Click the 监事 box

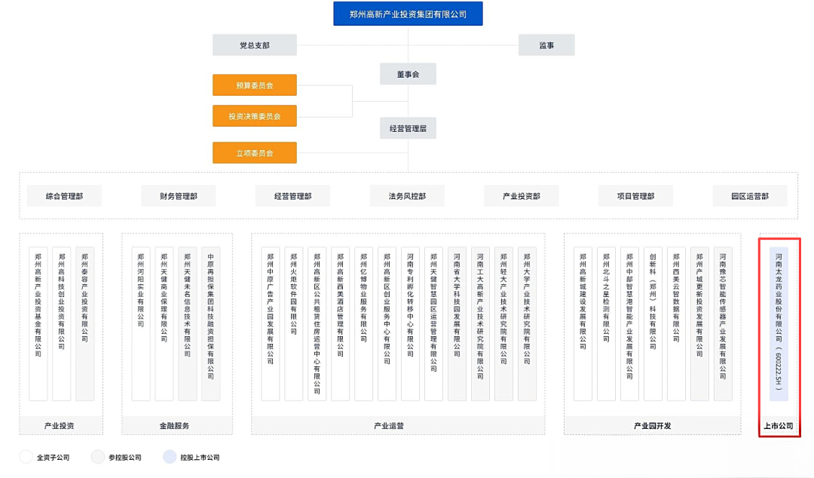[546, 45]
